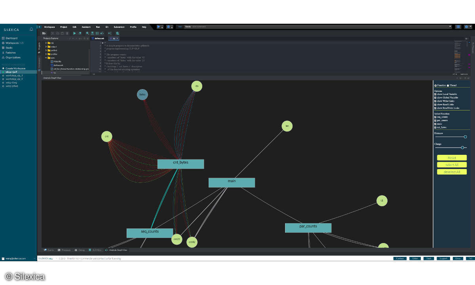The width and height of the screenshot is (475, 285).
Task: Select workspace_slp_3 in recent workspaces
Action: pos(14,75)
